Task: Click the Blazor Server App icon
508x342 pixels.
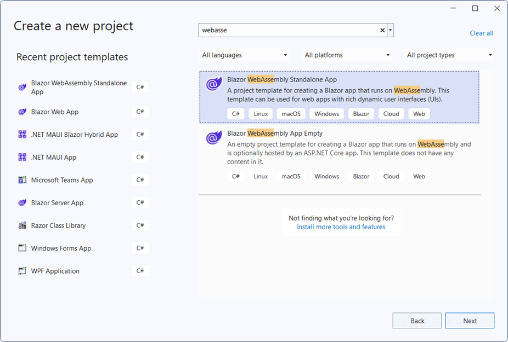Action: pyautogui.click(x=22, y=202)
